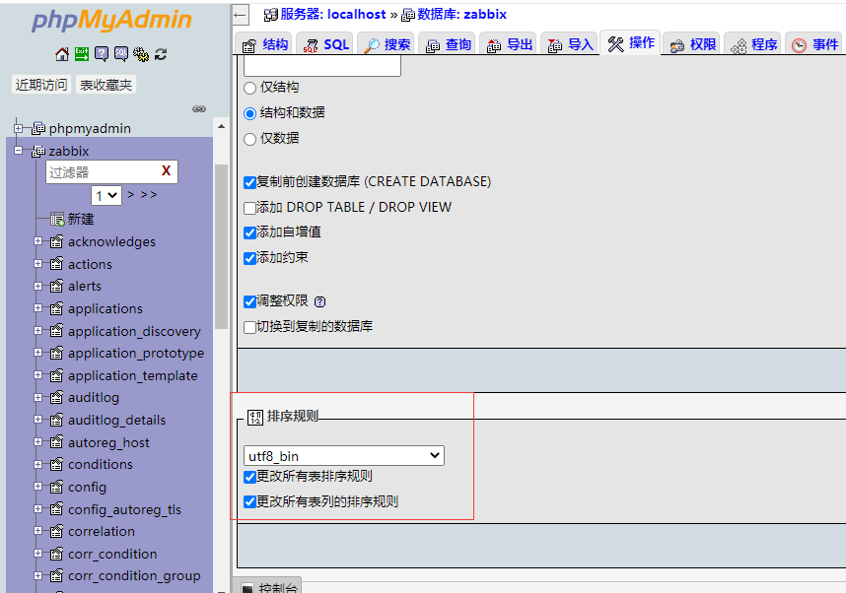The image size is (846, 593).
Task: Click the acknowledges table icon
Action: 56,241
